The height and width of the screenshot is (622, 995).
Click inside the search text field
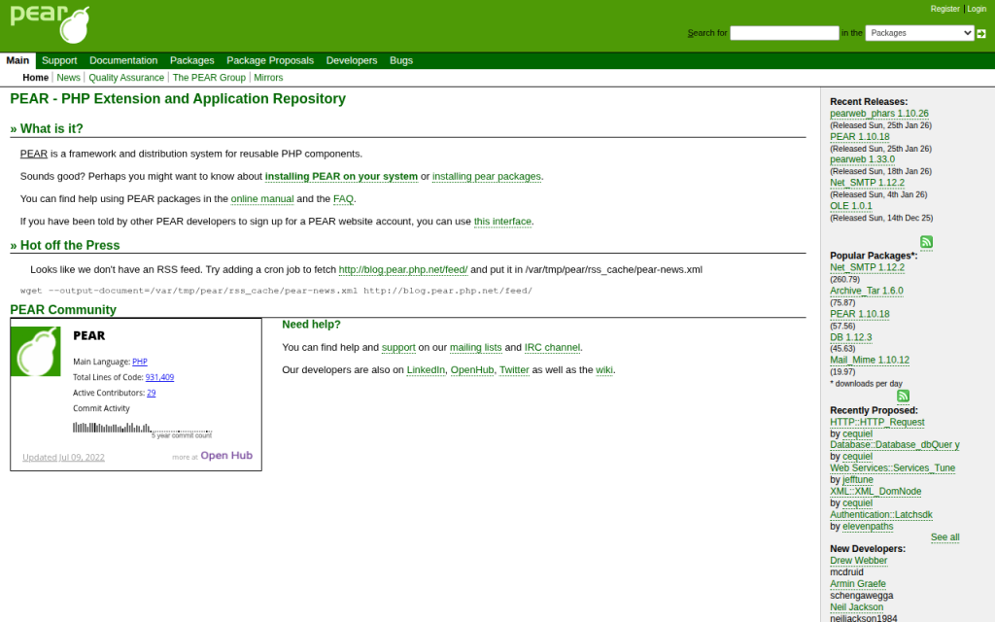784,32
